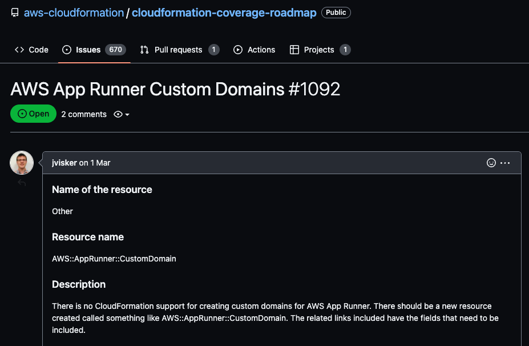Open the notification subscription eye dropdown

coord(118,114)
